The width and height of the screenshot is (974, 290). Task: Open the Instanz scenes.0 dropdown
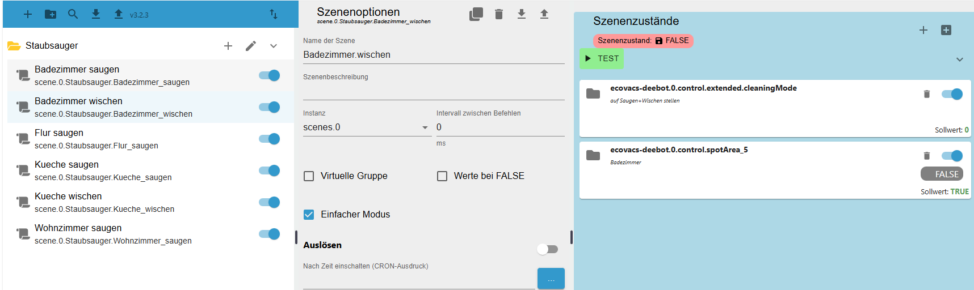point(366,127)
